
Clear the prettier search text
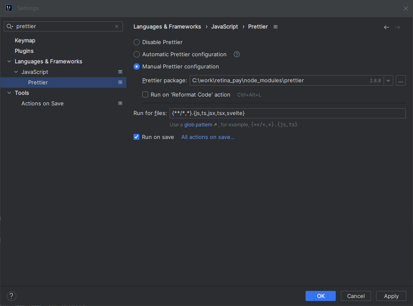(117, 26)
